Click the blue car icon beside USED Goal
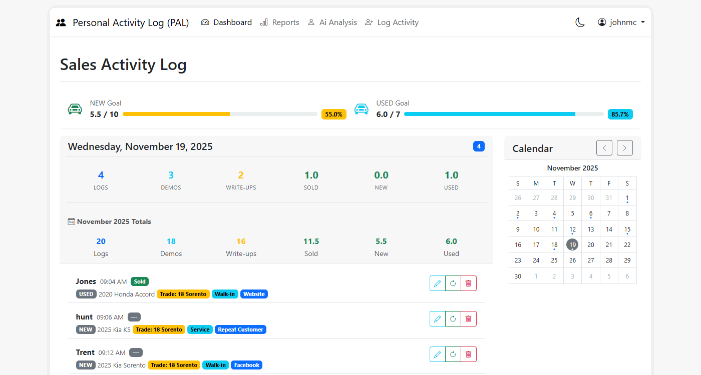The width and height of the screenshot is (701, 375). [x=362, y=108]
